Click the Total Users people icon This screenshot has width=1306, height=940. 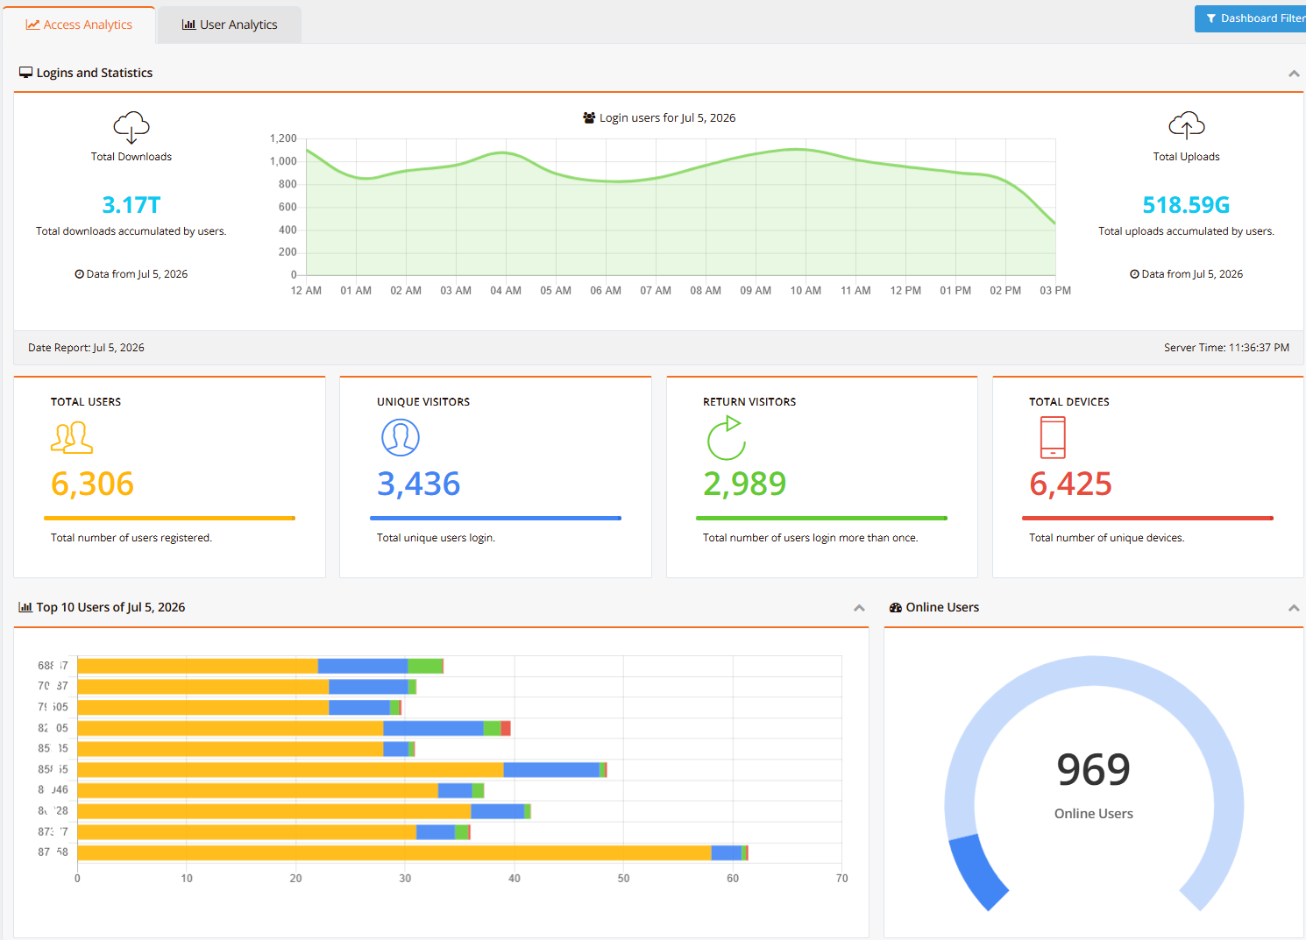[71, 437]
